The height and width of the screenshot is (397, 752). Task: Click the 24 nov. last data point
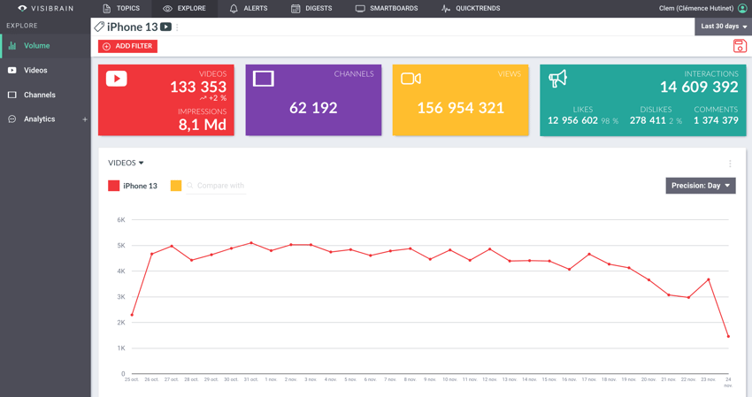point(728,337)
